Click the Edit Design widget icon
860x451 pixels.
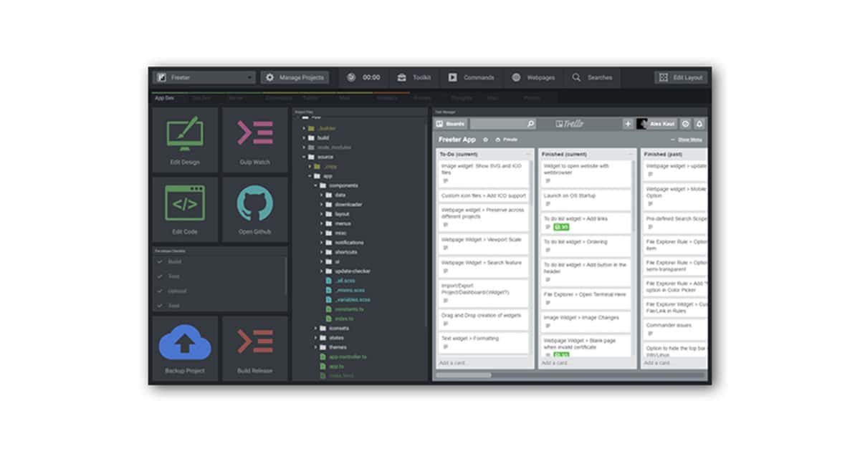184,135
